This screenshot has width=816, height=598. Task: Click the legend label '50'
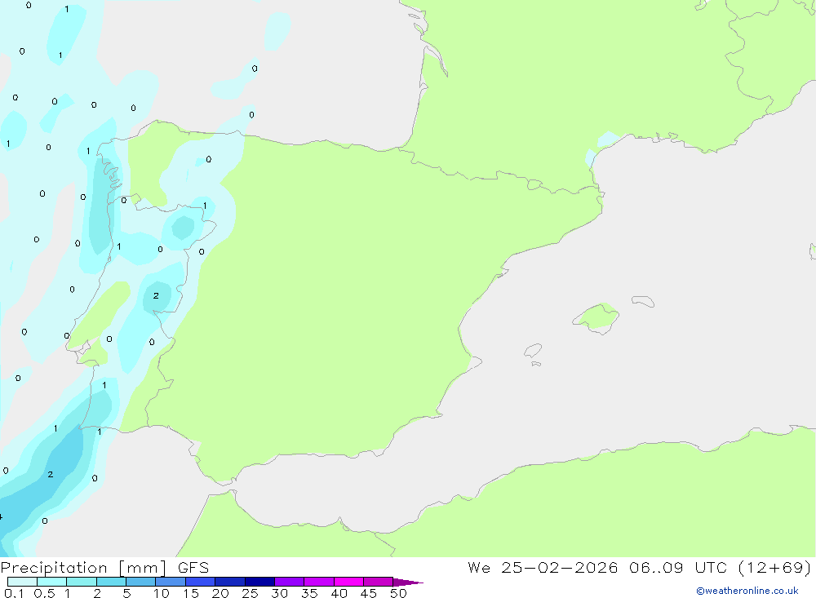click(398, 593)
